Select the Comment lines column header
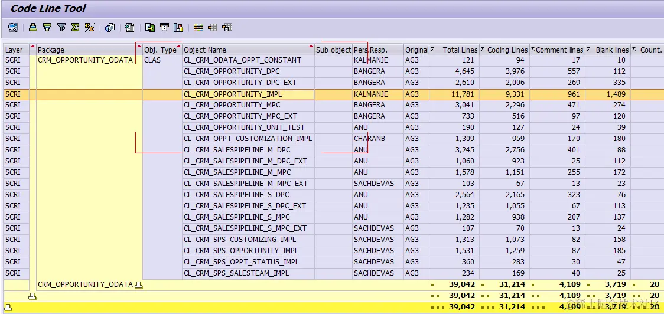664x314 pixels. click(557, 50)
